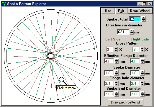This screenshot has width=154, height=107.
Task: Select the Spokes total input field
Action: pyautogui.click(x=135, y=19)
